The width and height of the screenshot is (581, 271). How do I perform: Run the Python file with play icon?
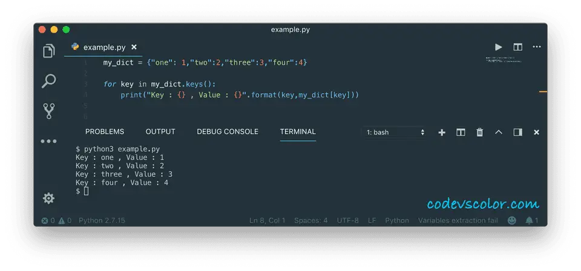498,47
